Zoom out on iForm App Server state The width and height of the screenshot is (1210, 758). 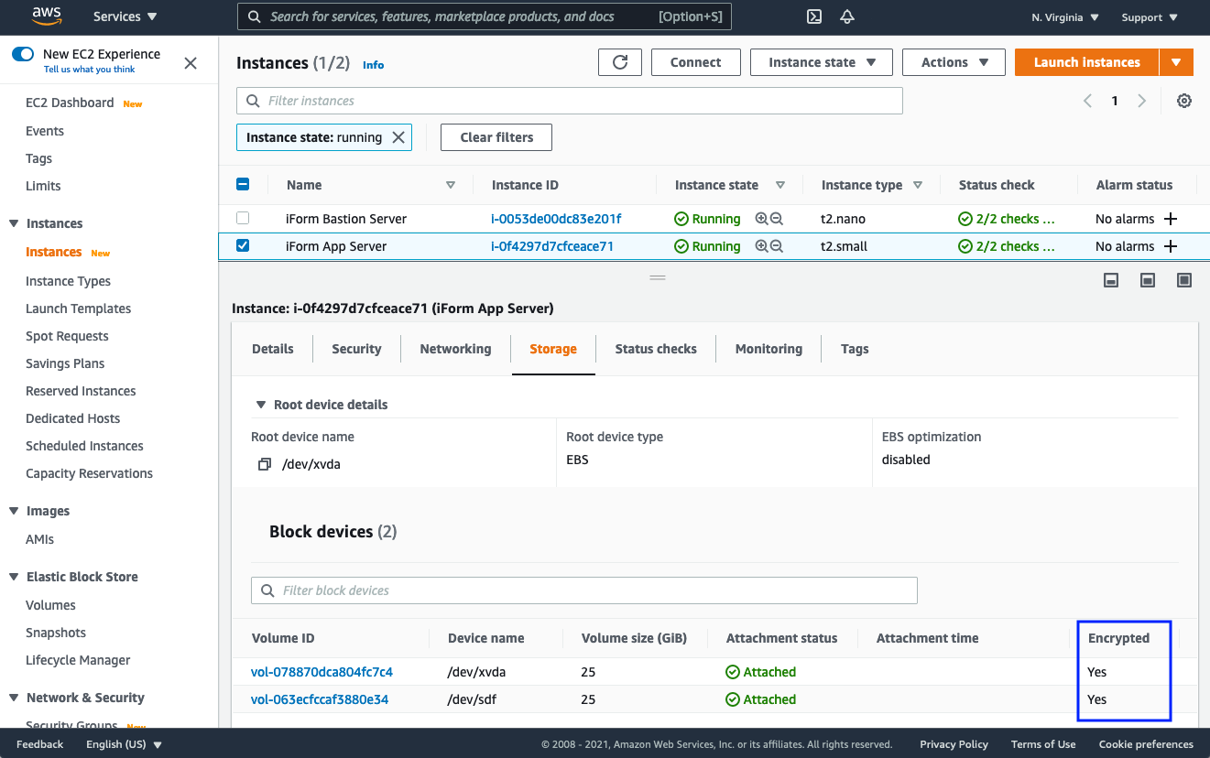point(777,246)
